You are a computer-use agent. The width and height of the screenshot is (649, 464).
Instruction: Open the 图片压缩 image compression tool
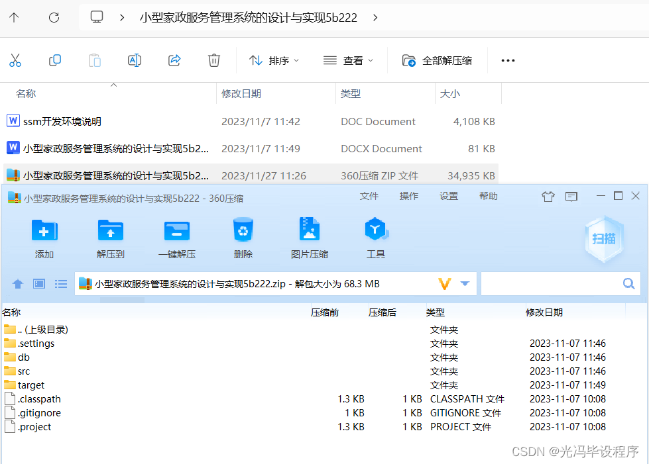pyautogui.click(x=309, y=237)
